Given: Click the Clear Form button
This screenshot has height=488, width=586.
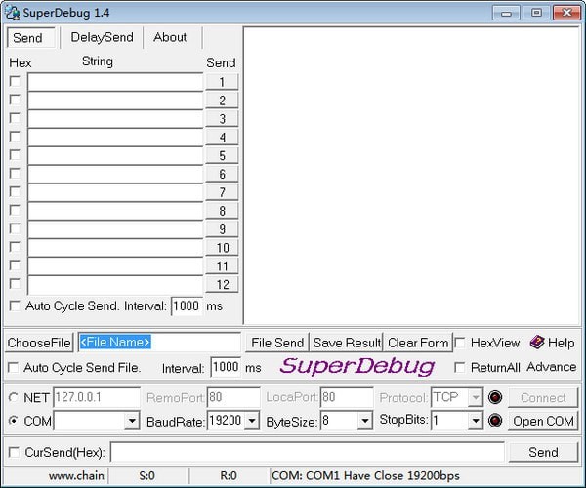Looking at the screenshot, I should pos(418,343).
